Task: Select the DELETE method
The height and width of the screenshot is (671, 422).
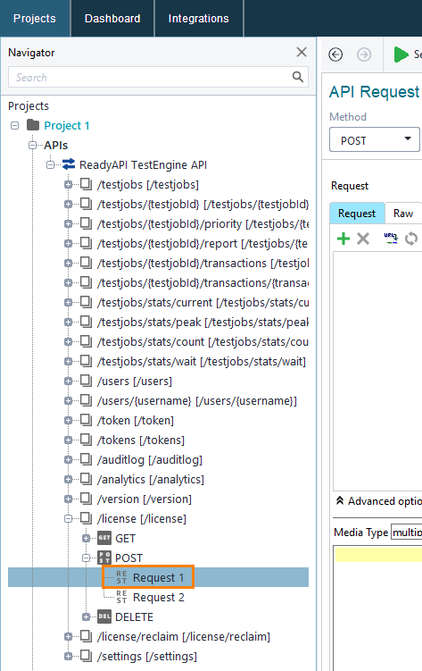Action: pyautogui.click(x=134, y=617)
